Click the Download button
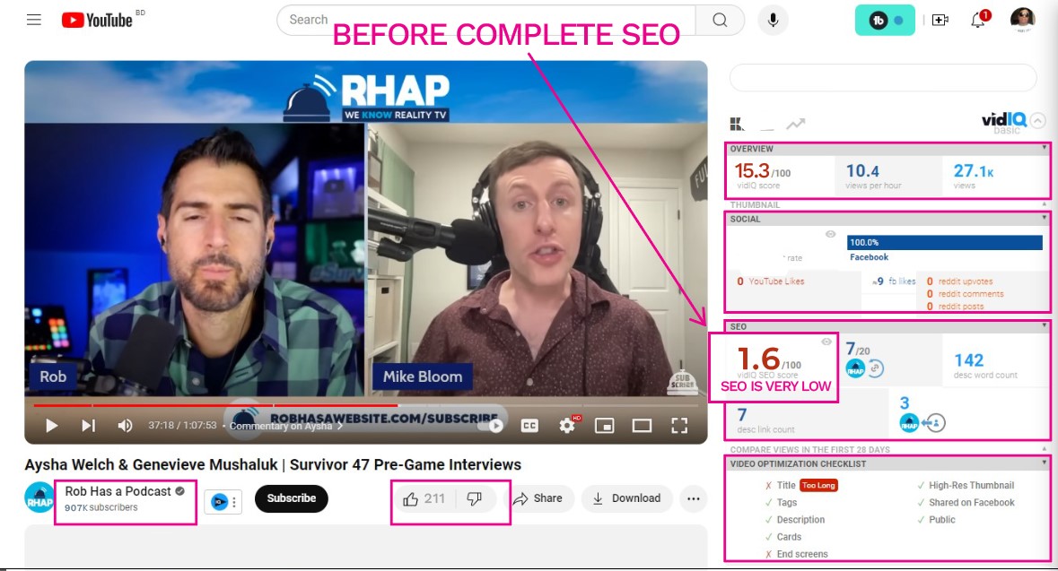 (627, 498)
